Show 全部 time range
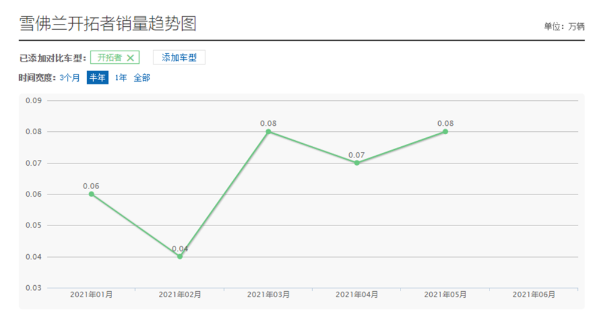 point(141,78)
